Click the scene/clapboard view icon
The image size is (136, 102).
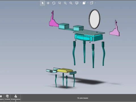coord(84,3)
